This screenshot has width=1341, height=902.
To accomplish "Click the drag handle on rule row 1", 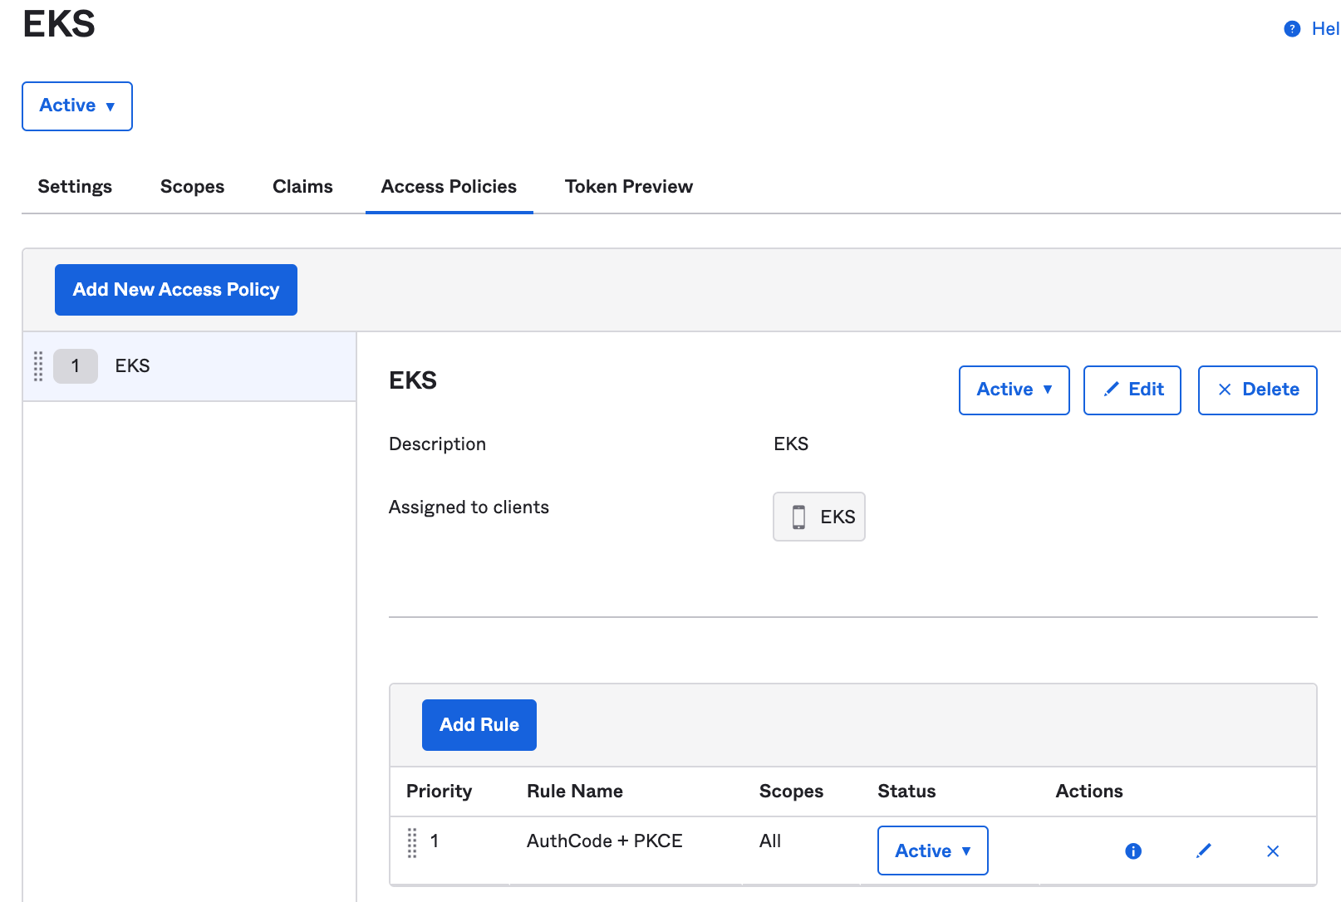I will click(x=412, y=842).
